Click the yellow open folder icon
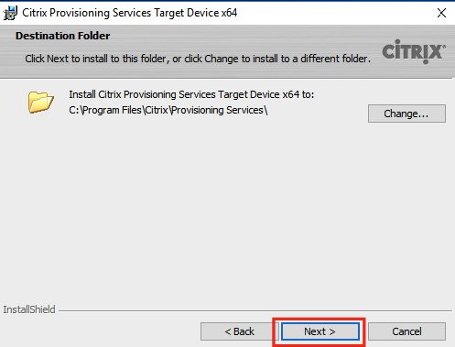The height and width of the screenshot is (347, 455). [41, 103]
